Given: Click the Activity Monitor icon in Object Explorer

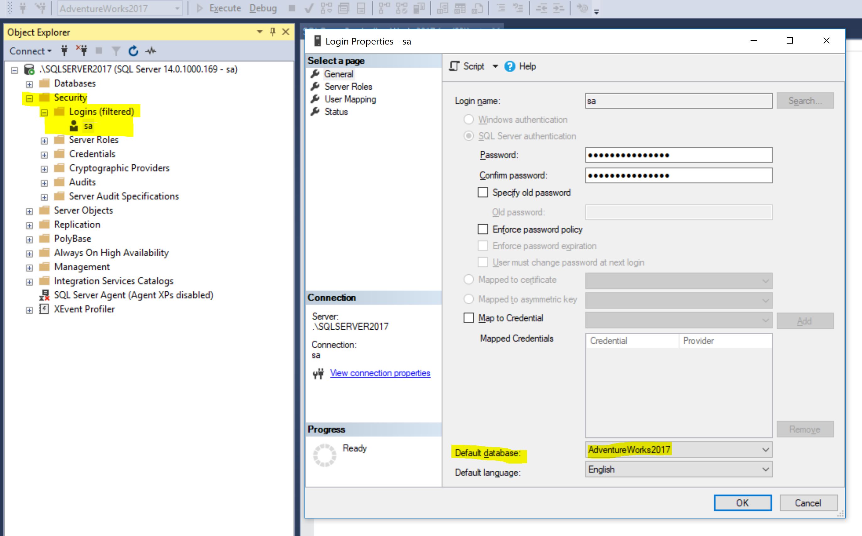Looking at the screenshot, I should (x=151, y=51).
